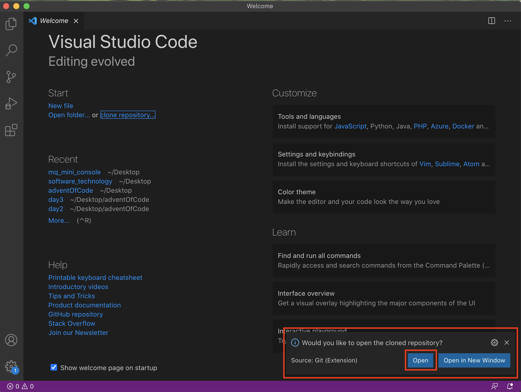The width and height of the screenshot is (521, 392).
Task: Open notifications bell in status bar
Action: click(510, 386)
